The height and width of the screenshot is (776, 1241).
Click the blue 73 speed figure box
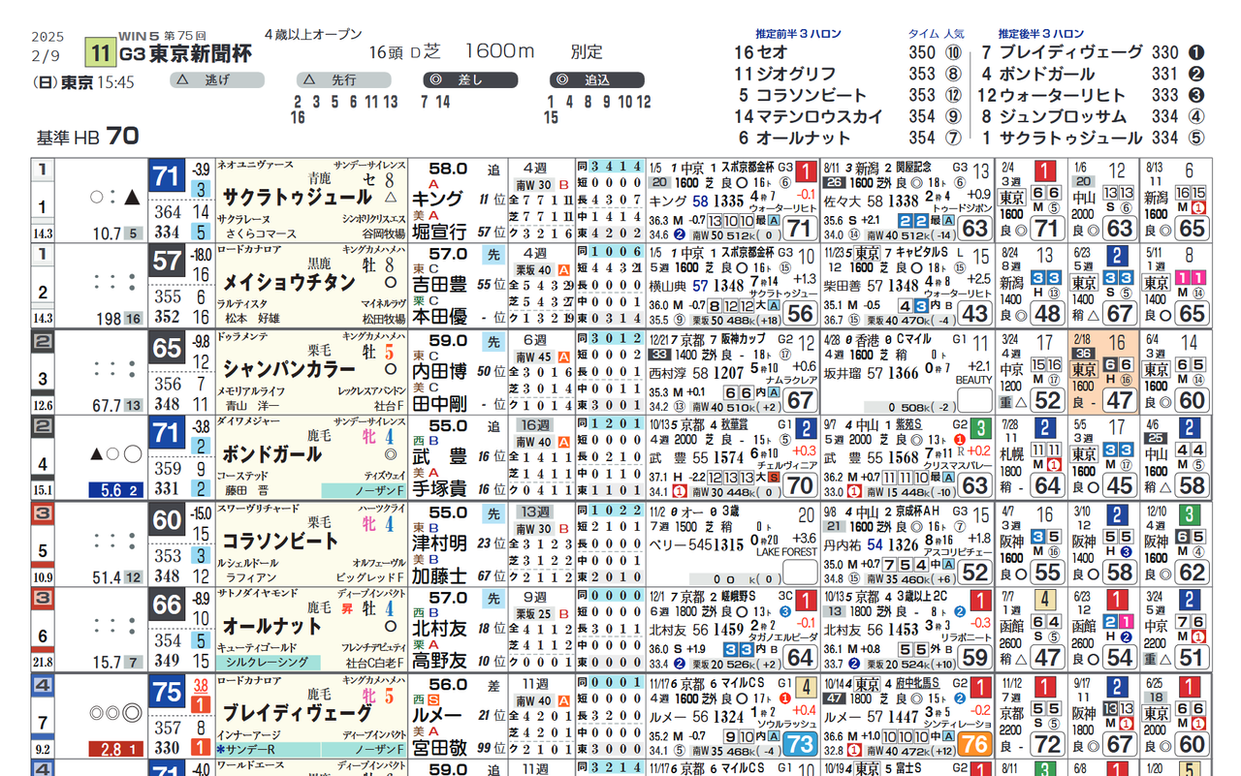[799, 744]
